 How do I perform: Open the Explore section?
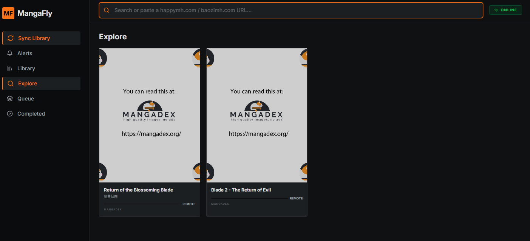(28, 83)
